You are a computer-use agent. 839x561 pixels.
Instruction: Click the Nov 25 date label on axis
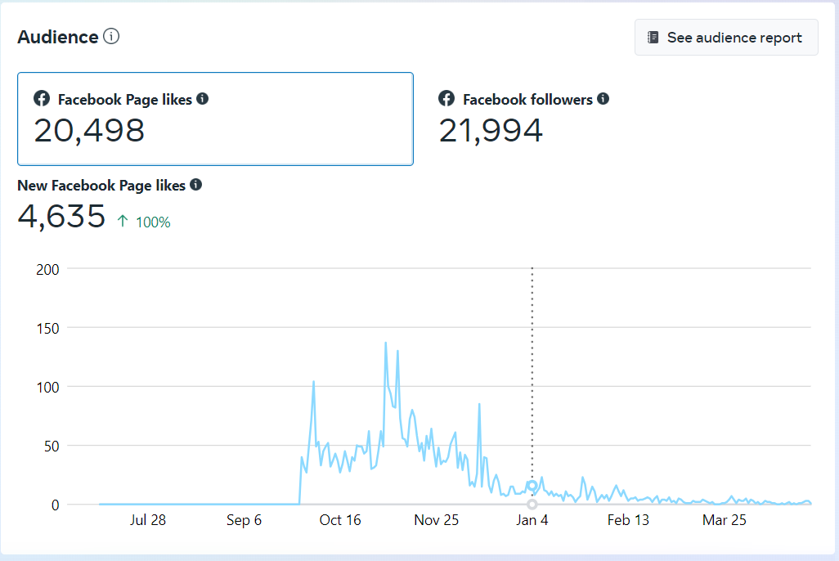click(437, 520)
